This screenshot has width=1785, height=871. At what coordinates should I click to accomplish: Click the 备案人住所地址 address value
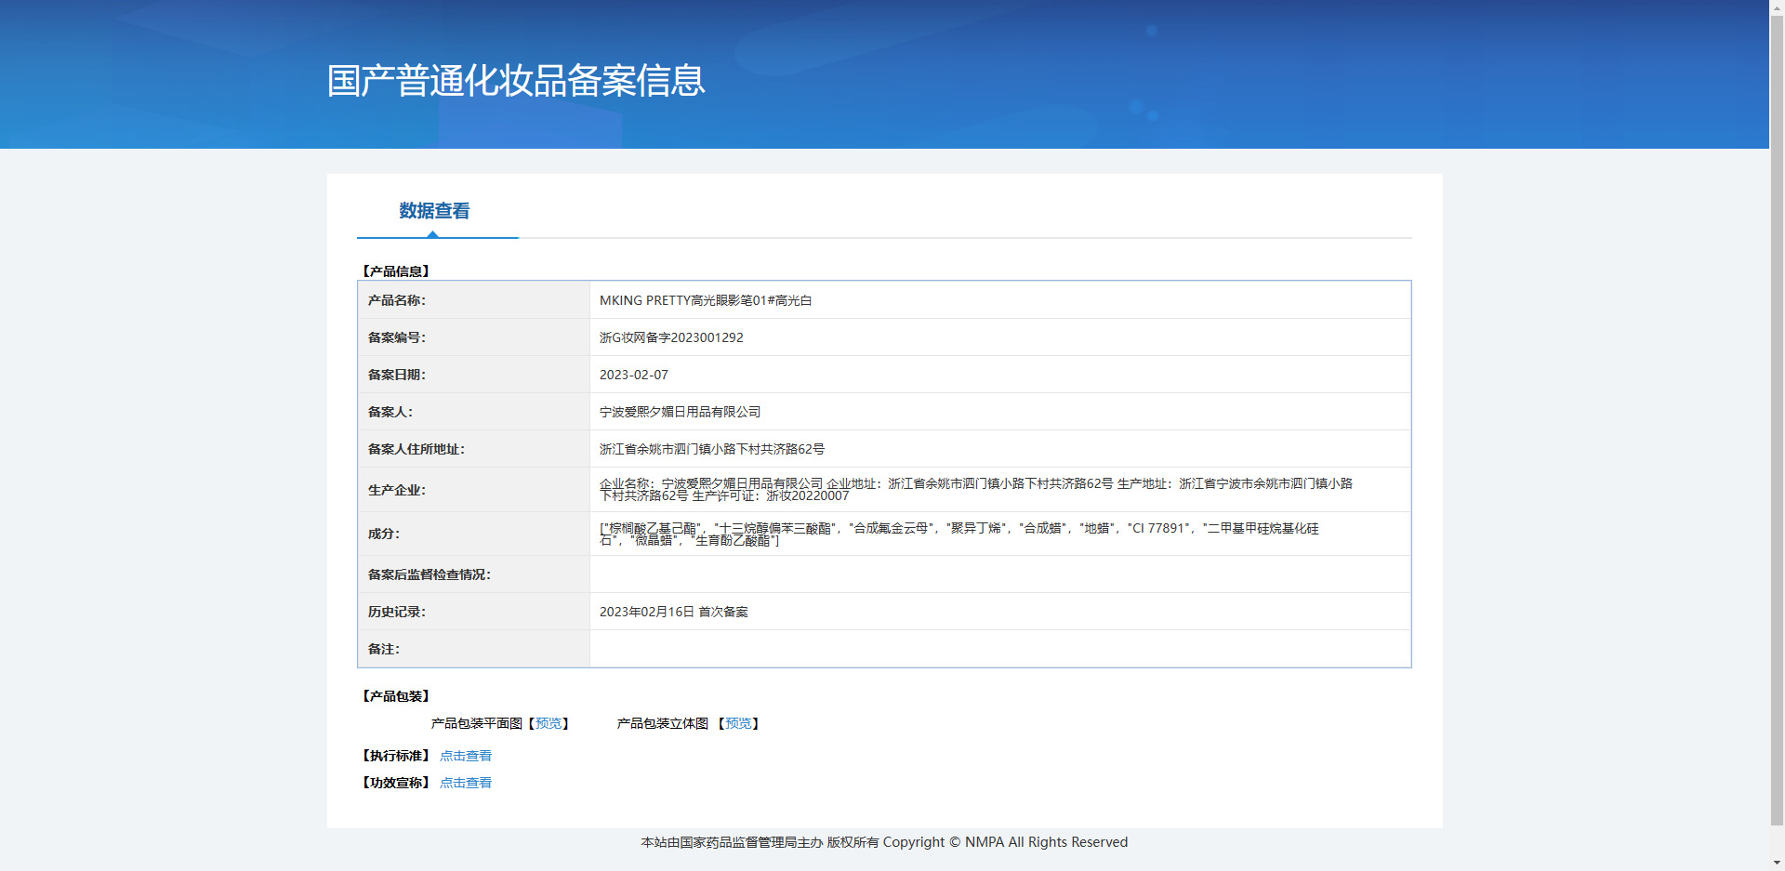point(712,449)
